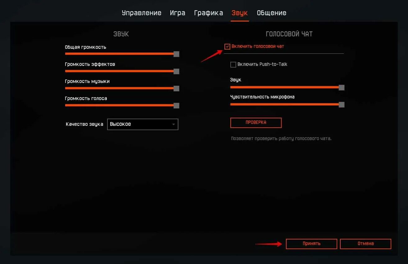
Task: Open the Графика settings tab
Action: coord(208,13)
